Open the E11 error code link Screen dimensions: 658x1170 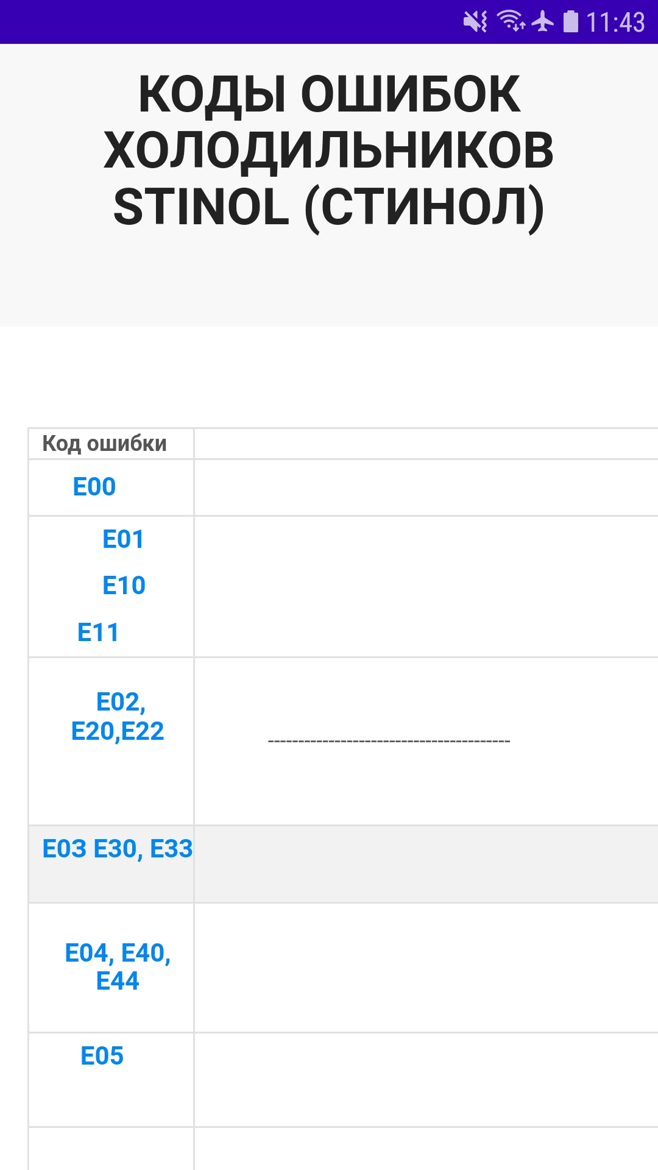click(x=98, y=633)
